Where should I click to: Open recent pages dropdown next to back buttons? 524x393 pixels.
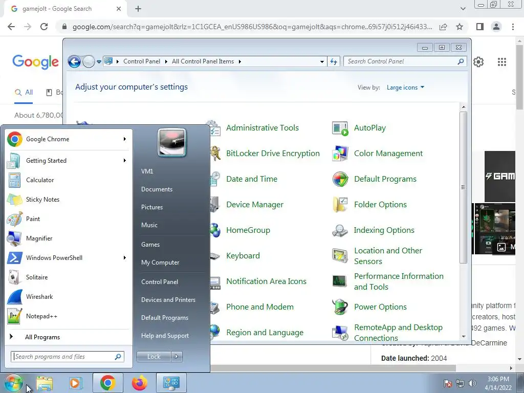(x=99, y=62)
